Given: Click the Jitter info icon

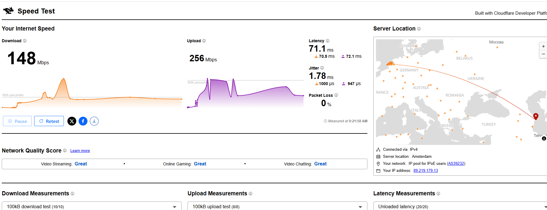Looking at the screenshot, I should (322, 68).
